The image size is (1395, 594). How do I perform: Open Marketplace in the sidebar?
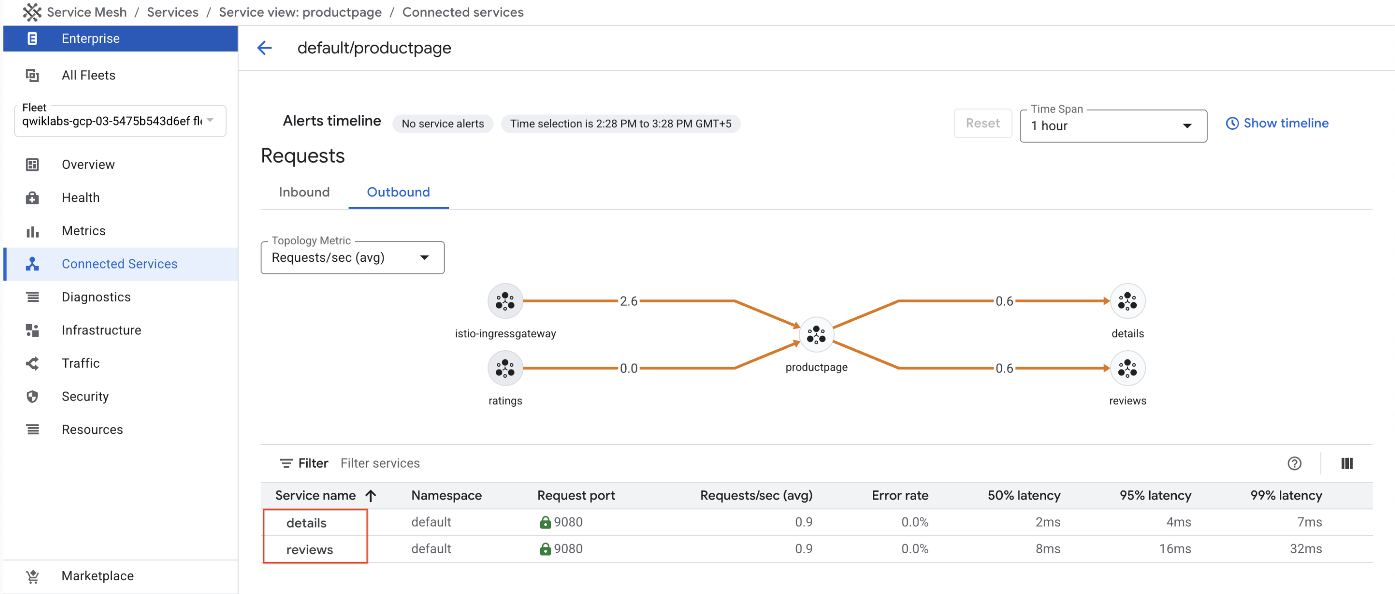coord(120,576)
